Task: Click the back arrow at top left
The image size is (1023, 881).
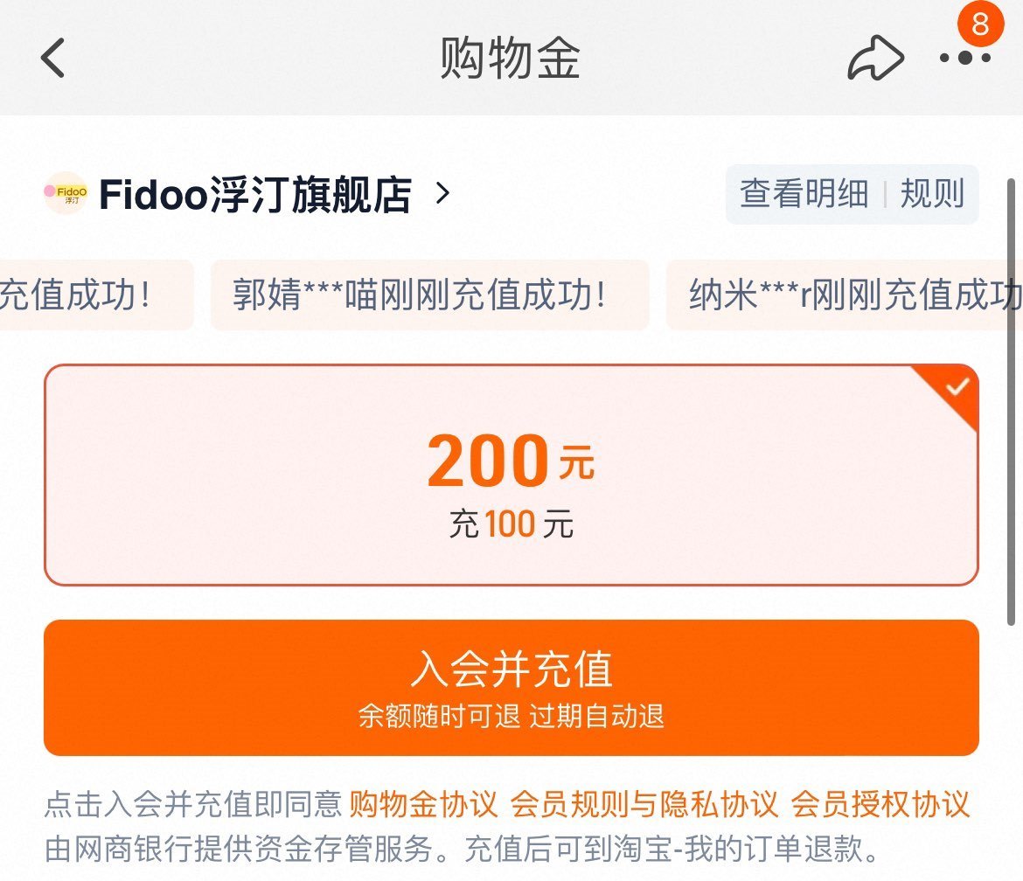Action: [x=52, y=58]
